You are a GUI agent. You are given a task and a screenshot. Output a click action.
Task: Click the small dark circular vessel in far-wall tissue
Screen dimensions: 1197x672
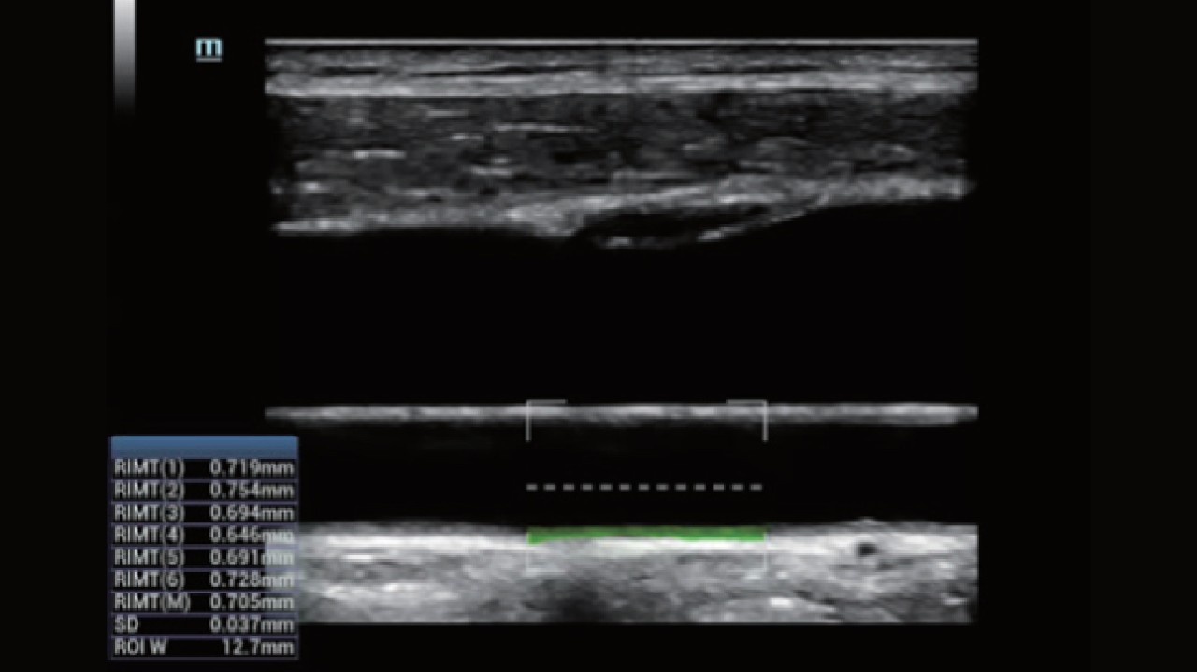click(x=867, y=550)
